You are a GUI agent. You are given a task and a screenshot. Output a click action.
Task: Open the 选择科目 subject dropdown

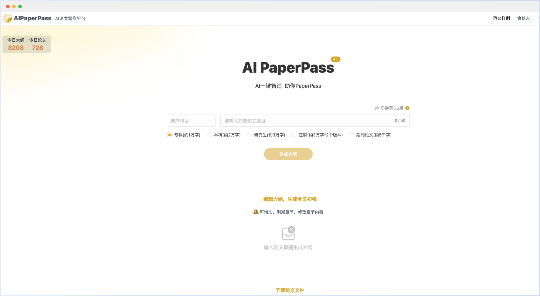point(191,121)
